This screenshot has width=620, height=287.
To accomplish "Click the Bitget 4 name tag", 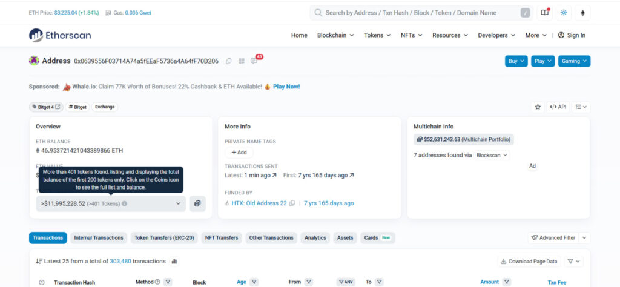I will pyautogui.click(x=46, y=107).
